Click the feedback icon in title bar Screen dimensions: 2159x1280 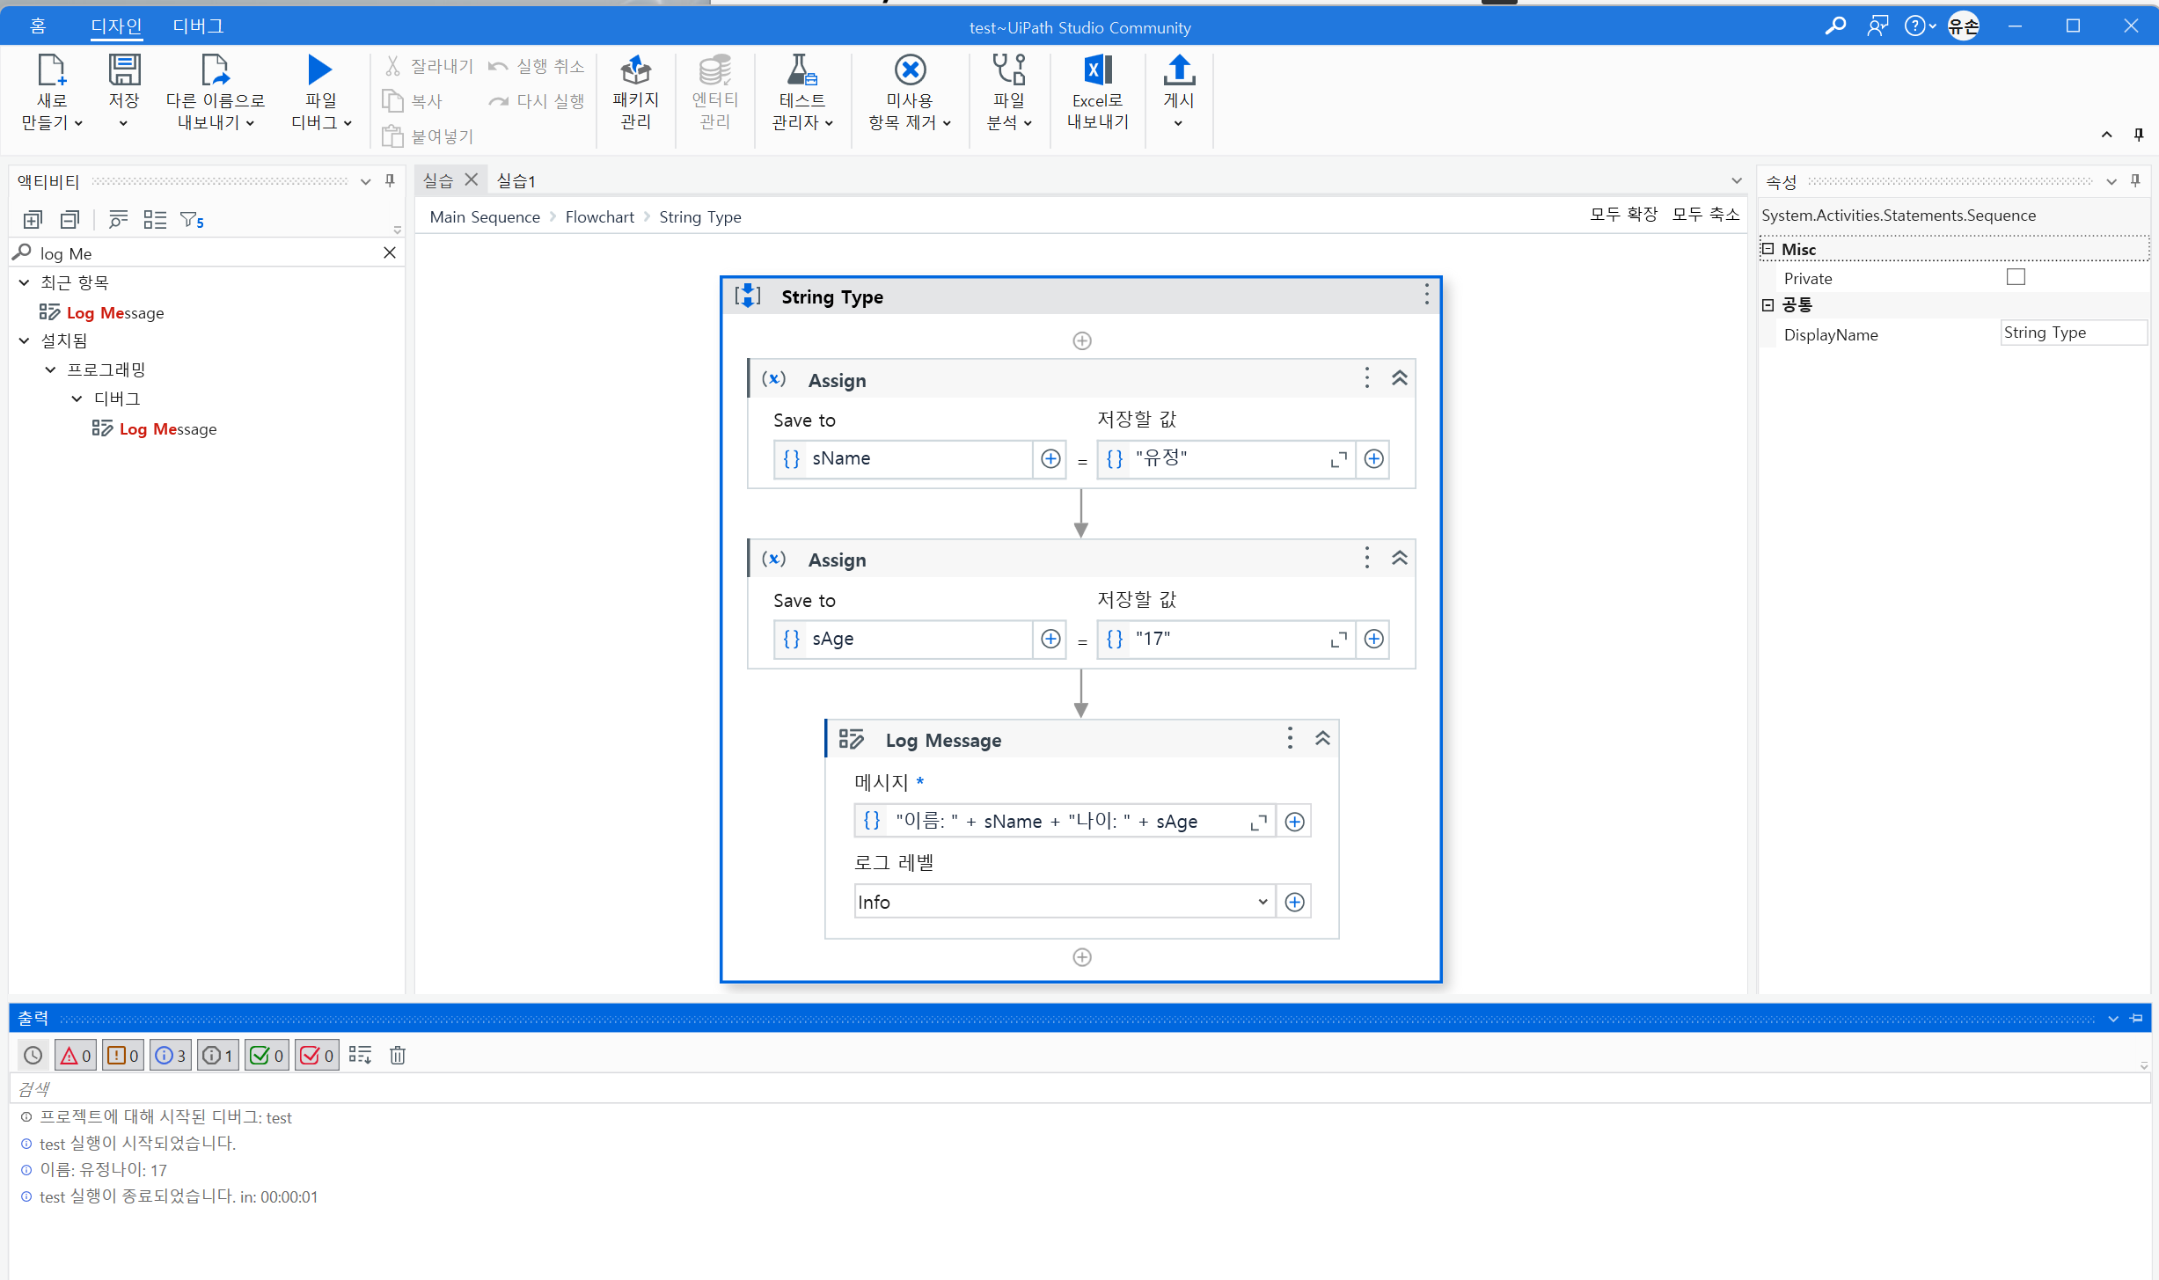click(1877, 26)
